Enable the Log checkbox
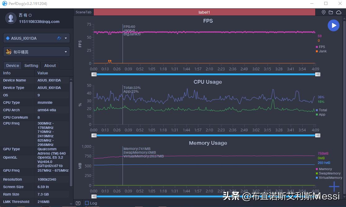 (x=87, y=203)
